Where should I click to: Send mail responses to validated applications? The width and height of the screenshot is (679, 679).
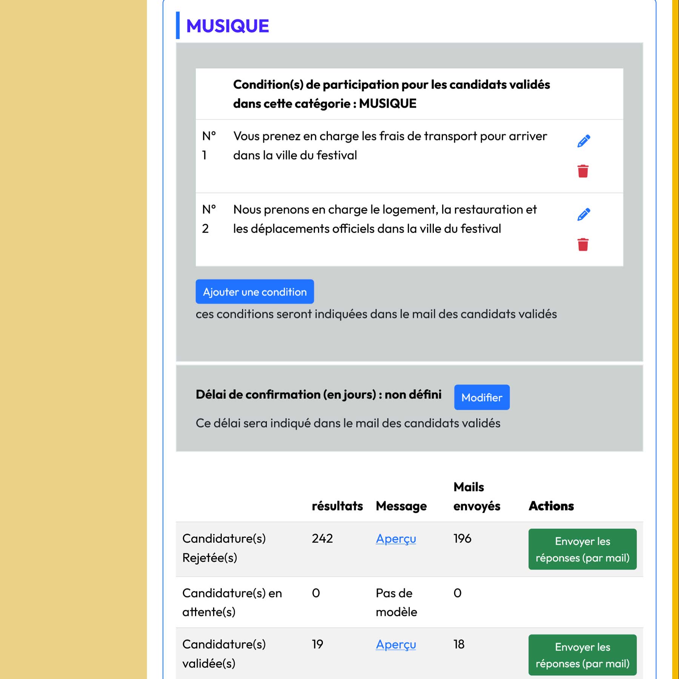[582, 655]
